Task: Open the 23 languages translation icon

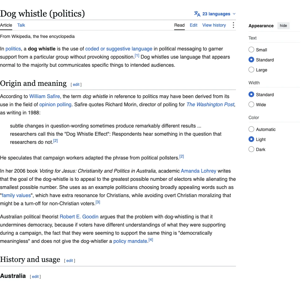Action: 197,14
